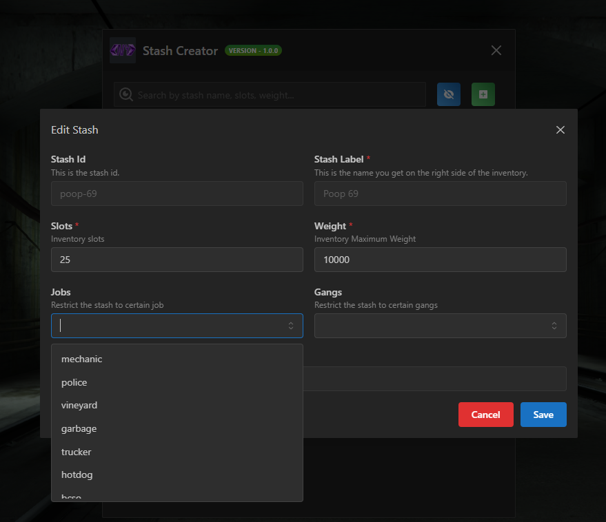
Task: Click the Poop 69 stash label field
Action: coord(440,194)
